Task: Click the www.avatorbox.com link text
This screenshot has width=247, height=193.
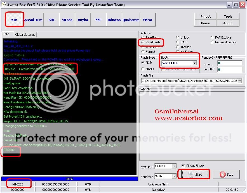Action: [189, 118]
